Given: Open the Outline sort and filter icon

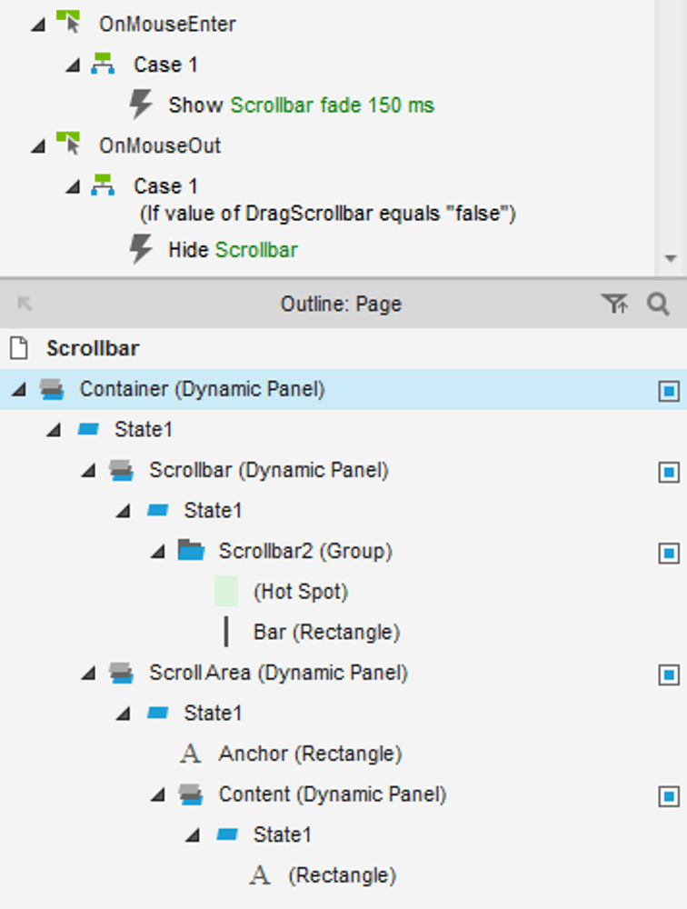Looking at the screenshot, I should click(614, 304).
